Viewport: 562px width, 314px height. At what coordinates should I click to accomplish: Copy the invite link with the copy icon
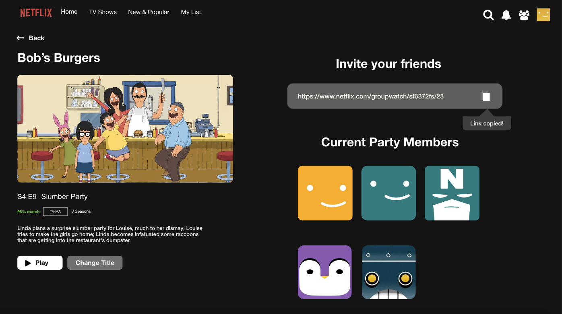coord(486,96)
